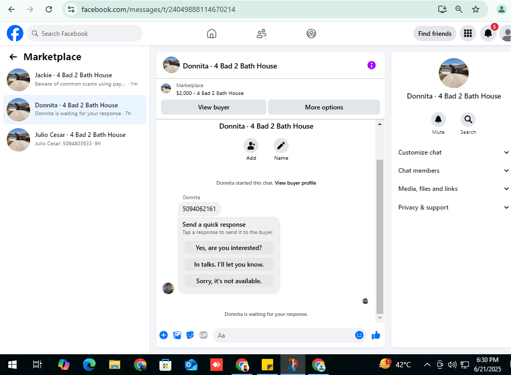Show hidden system tray icons chevron

(x=427, y=365)
